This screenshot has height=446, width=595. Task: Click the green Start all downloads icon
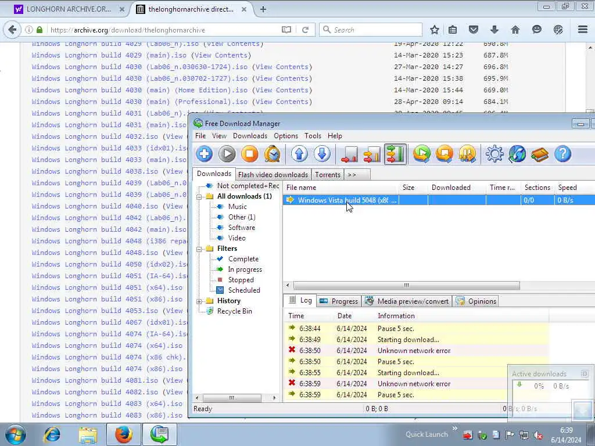coord(422,154)
